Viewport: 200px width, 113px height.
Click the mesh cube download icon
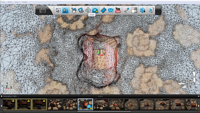tap(143, 10)
